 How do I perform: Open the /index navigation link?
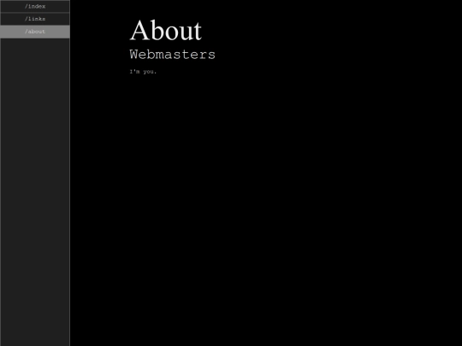pyautogui.click(x=35, y=6)
